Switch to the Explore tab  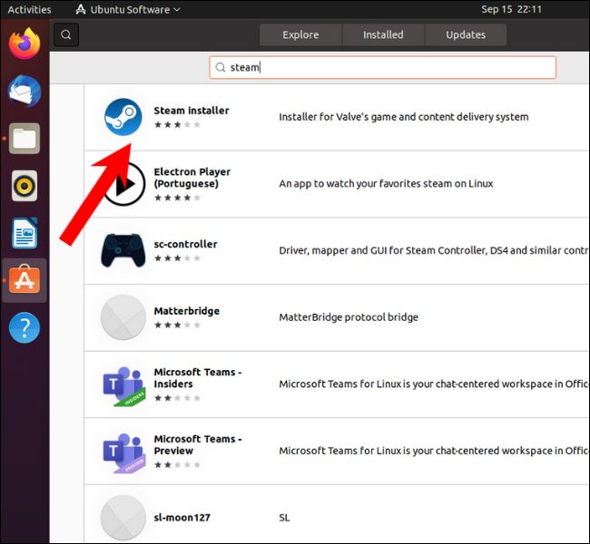pos(300,35)
